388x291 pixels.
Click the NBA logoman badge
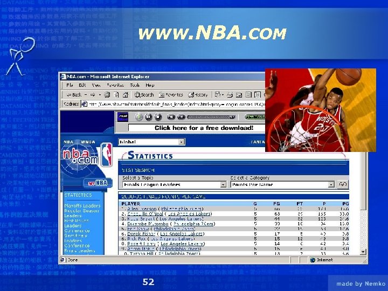107,155
